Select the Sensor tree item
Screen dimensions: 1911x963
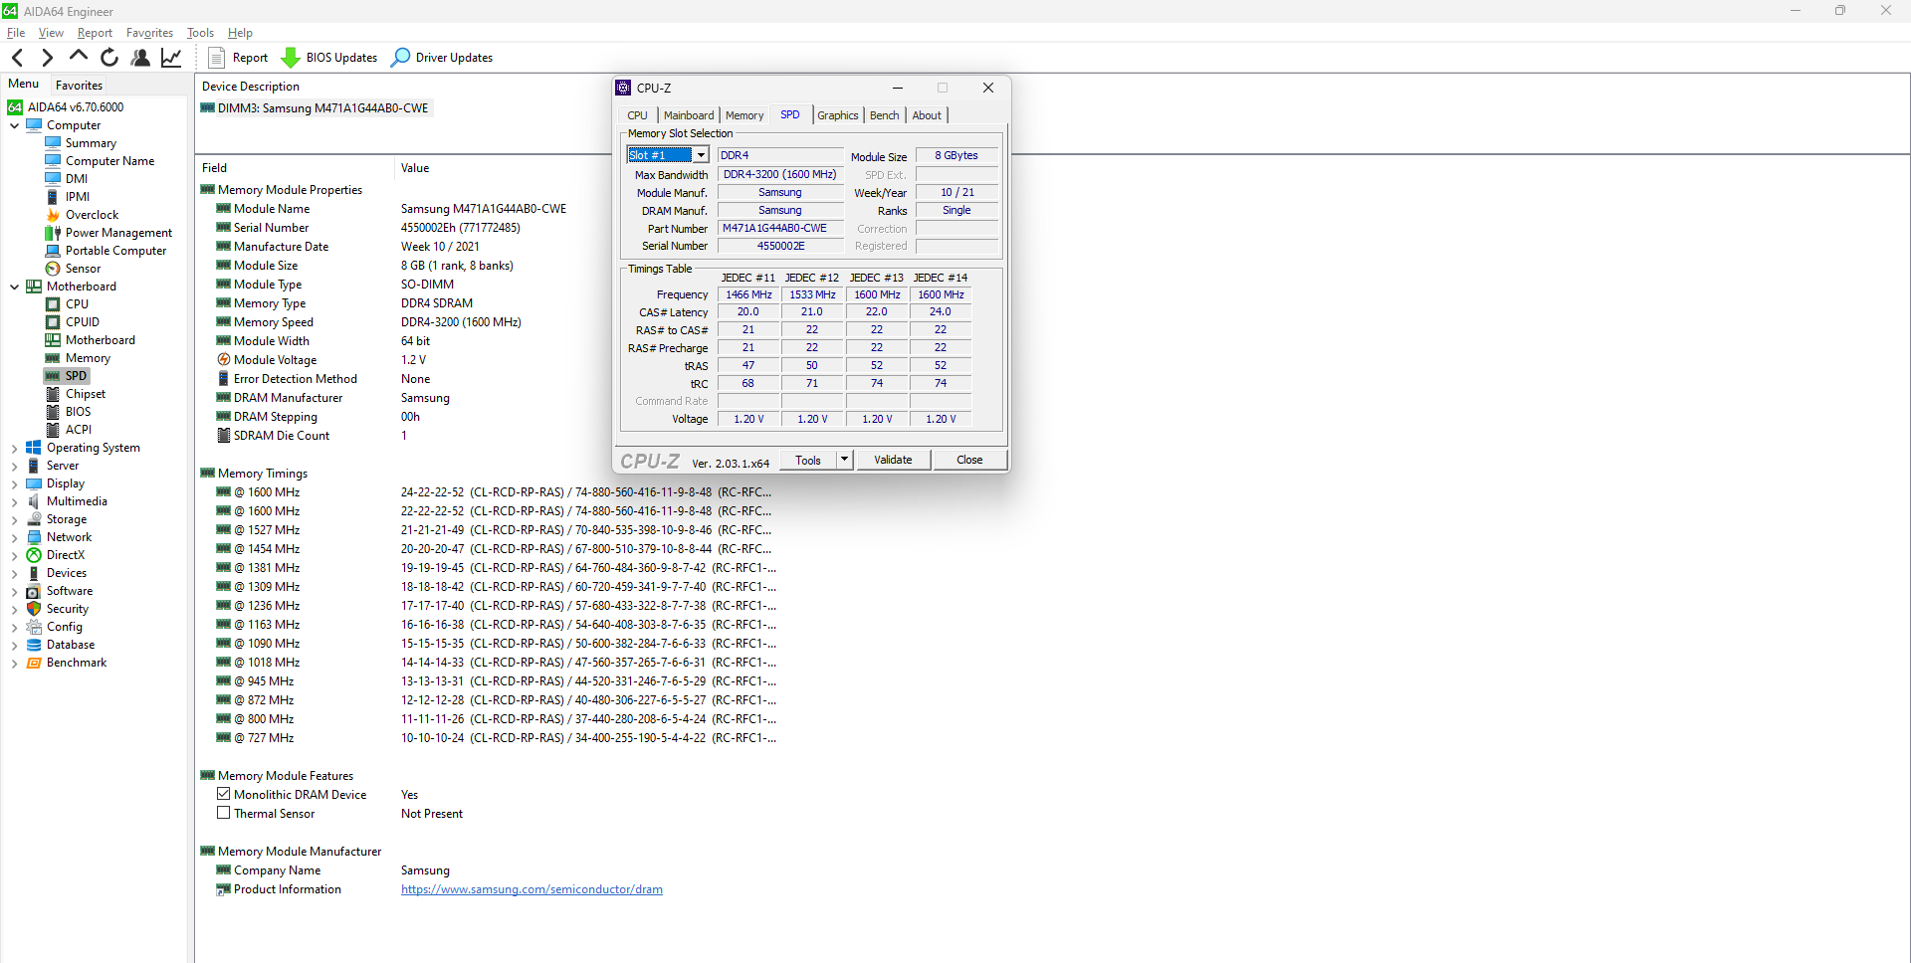(73, 269)
